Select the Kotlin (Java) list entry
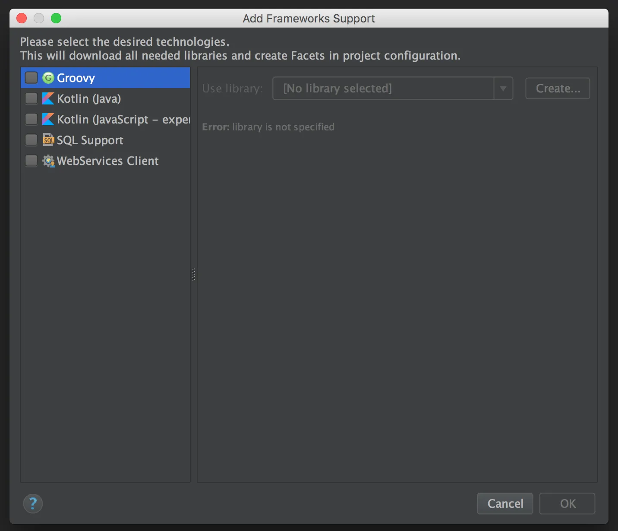 click(x=105, y=98)
